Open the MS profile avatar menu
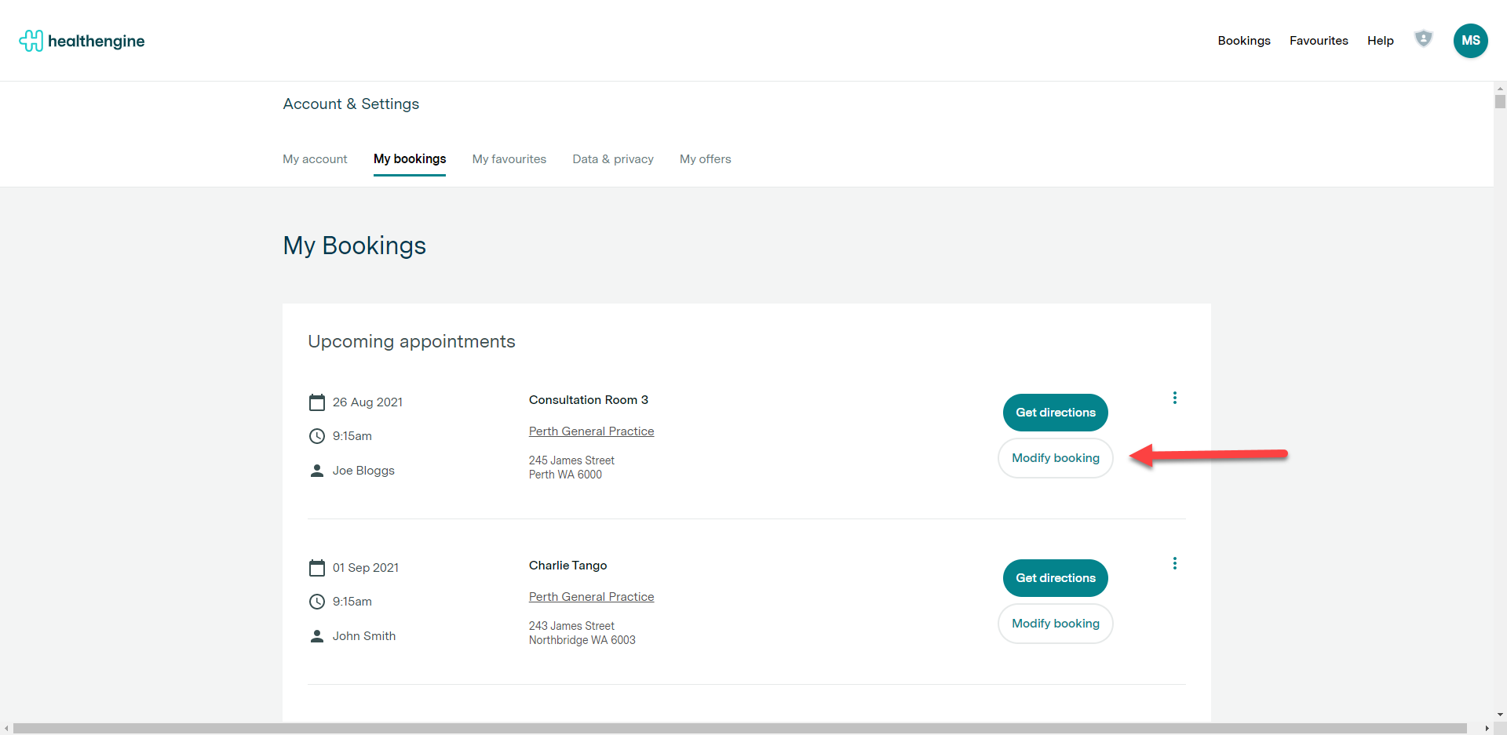1507x735 pixels. pos(1470,41)
